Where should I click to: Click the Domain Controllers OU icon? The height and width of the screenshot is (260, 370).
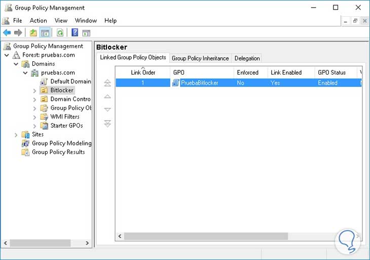(x=44, y=99)
